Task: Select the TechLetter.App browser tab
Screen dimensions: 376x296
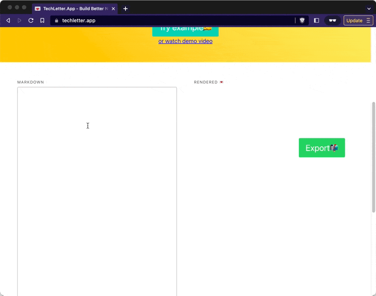Action: pyautogui.click(x=75, y=9)
